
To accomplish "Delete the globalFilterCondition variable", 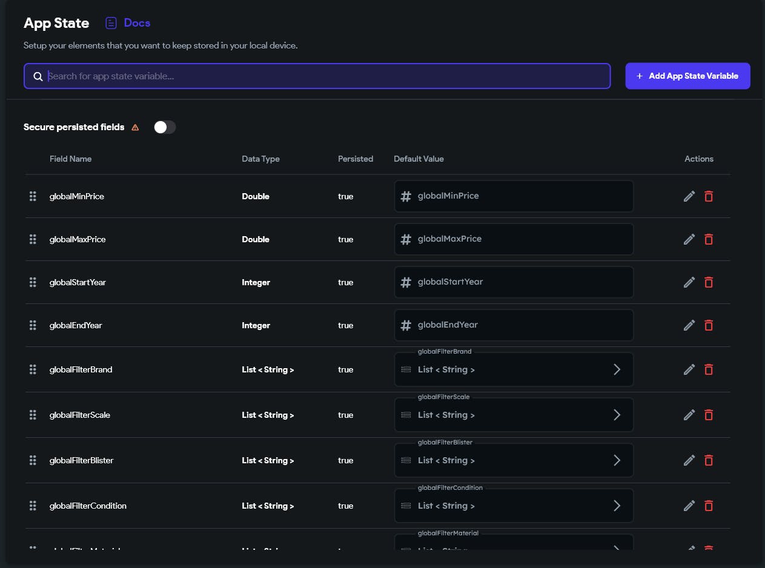I will click(x=709, y=506).
